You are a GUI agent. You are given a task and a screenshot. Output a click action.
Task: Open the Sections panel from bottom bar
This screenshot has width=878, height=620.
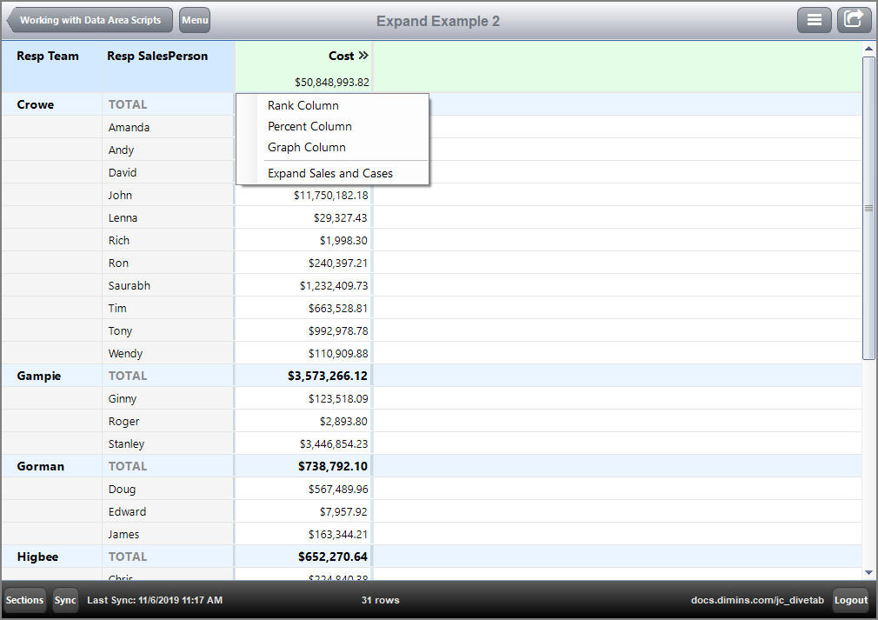tap(23, 600)
